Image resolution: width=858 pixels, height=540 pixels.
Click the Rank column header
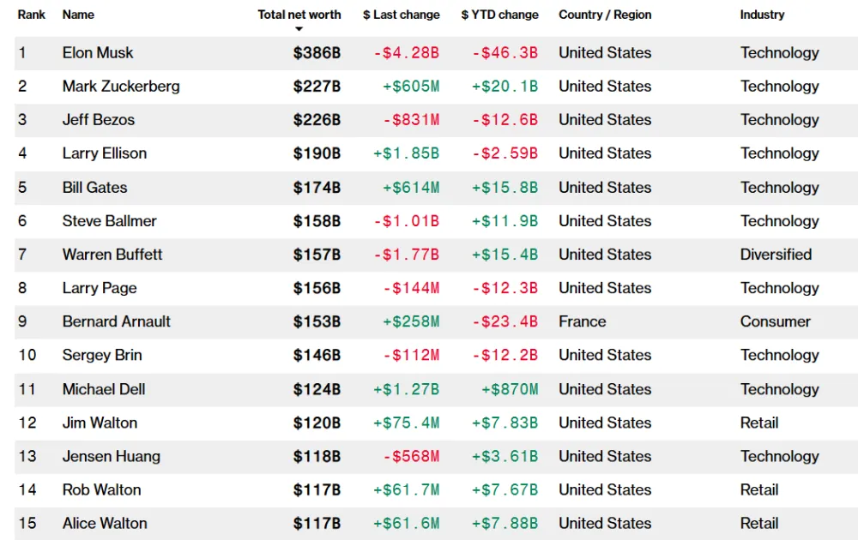[32, 15]
